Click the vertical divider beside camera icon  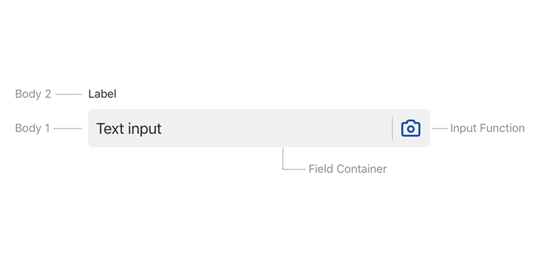pos(392,128)
